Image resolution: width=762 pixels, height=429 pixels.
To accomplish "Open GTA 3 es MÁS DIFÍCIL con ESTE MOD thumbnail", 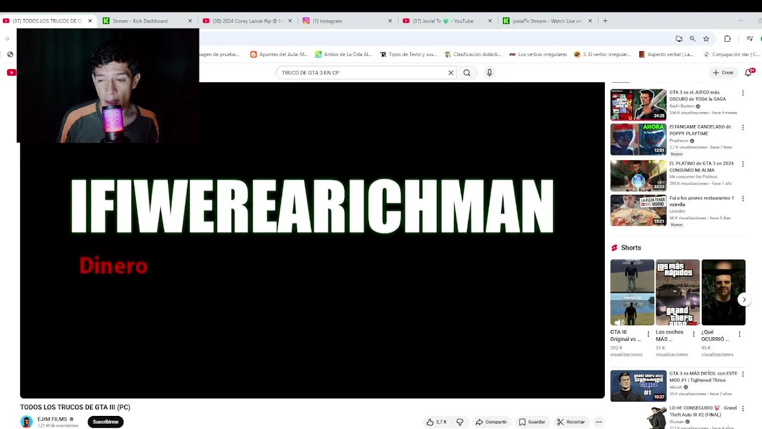I will 638,386.
